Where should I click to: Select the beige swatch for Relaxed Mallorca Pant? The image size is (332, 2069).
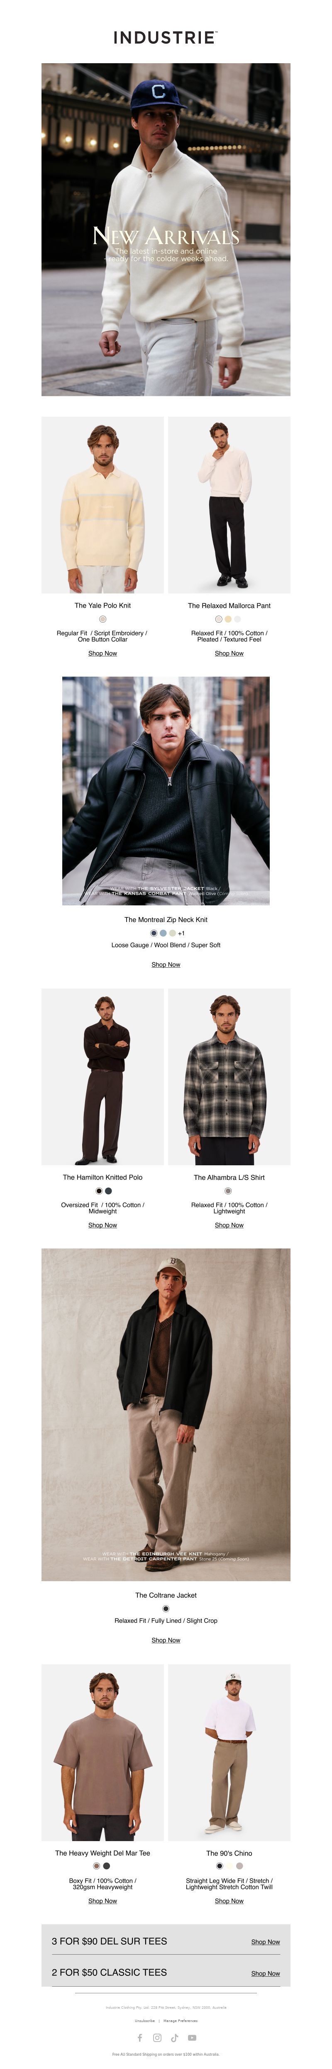(229, 618)
